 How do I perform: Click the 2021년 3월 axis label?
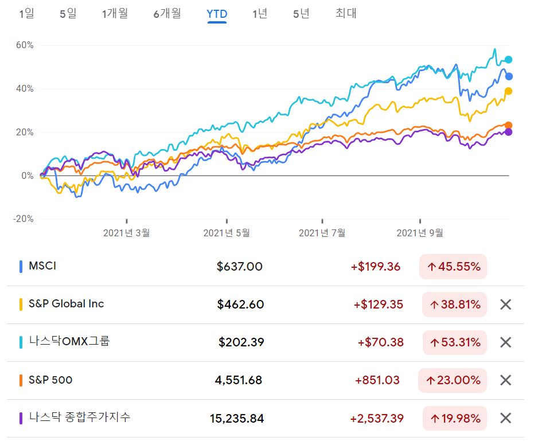pyautogui.click(x=127, y=233)
